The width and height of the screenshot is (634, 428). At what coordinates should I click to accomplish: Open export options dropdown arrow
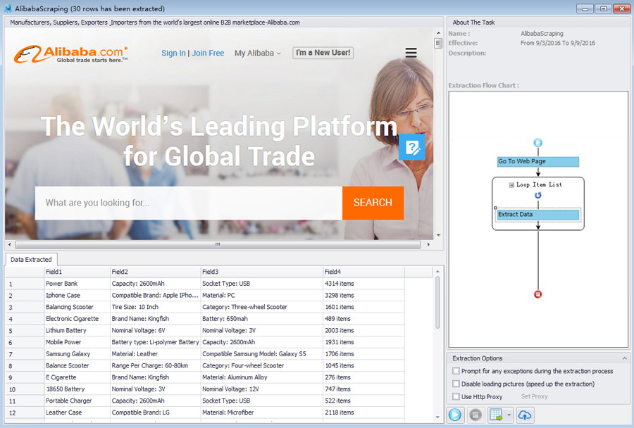[x=509, y=415]
